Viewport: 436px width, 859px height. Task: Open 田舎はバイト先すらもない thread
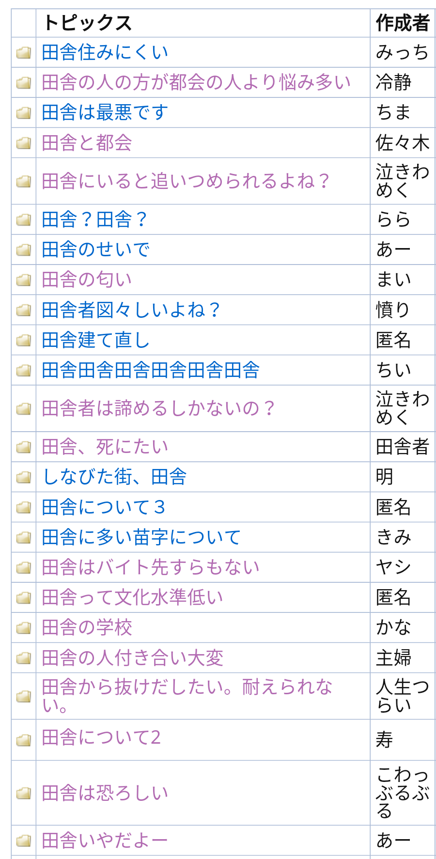tap(151, 567)
